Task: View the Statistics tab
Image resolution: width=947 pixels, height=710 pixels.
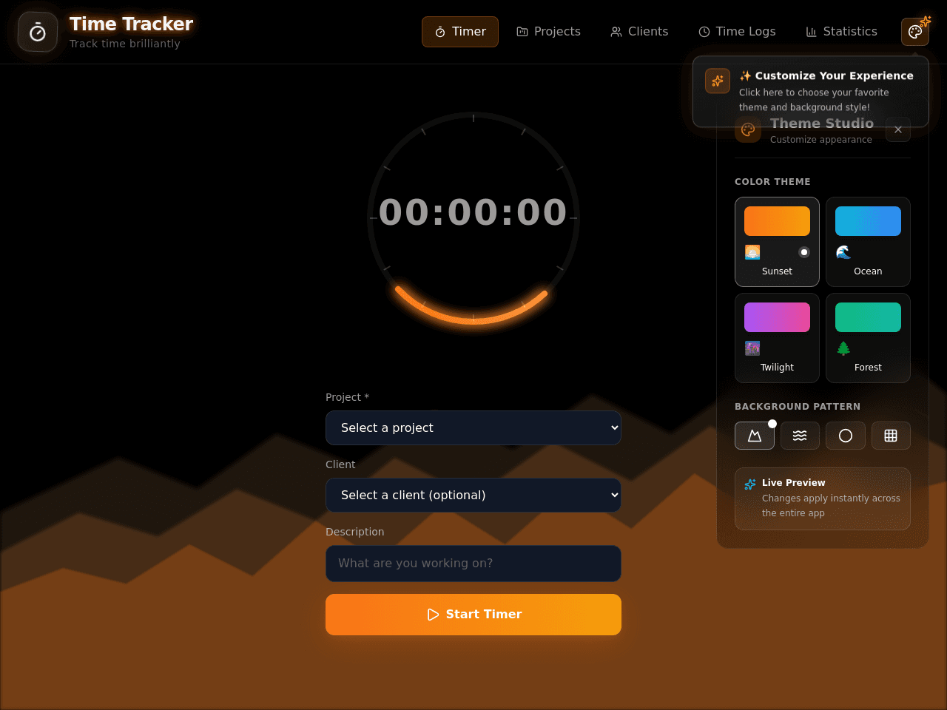Action: click(841, 32)
